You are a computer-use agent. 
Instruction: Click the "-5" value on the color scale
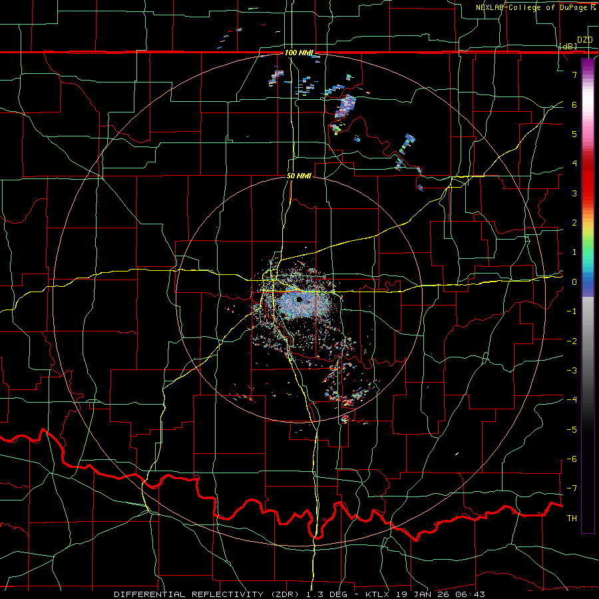pos(572,429)
